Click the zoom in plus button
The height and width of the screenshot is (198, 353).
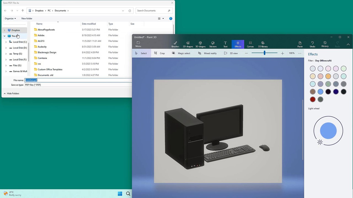tap(282, 53)
